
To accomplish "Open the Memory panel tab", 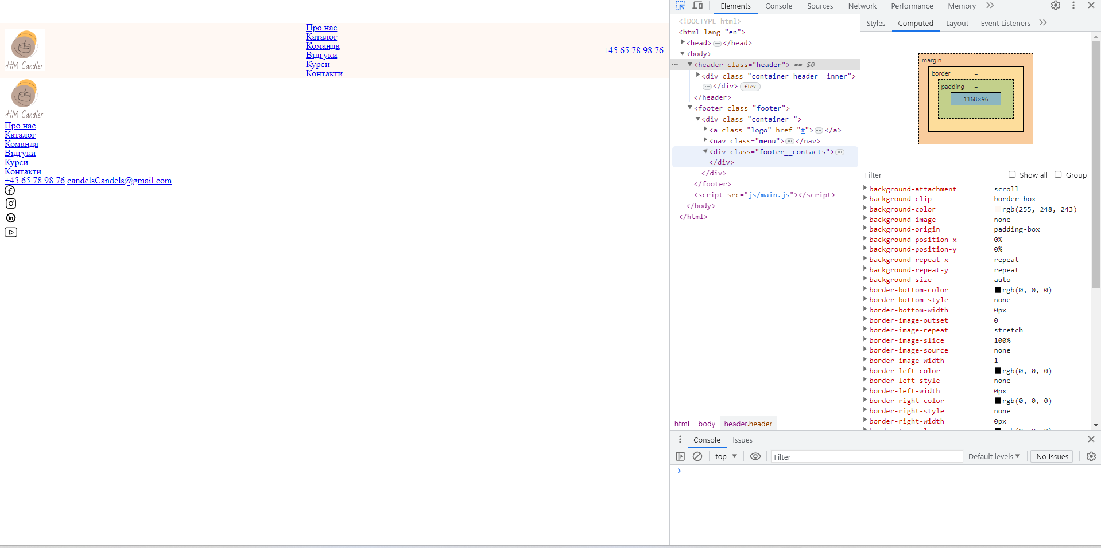I will (x=962, y=6).
